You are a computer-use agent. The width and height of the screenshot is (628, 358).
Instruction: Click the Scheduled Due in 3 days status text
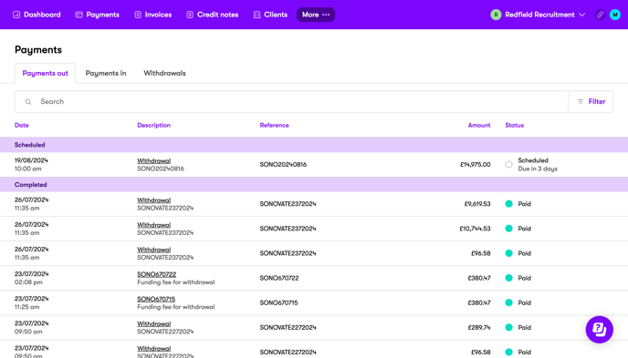538,164
